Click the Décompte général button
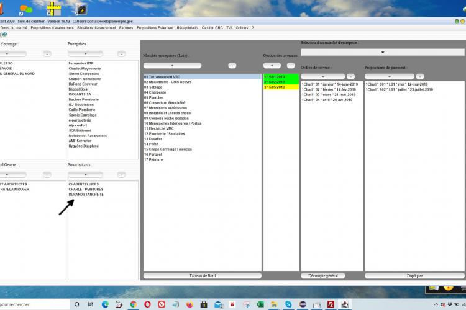The image size is (466, 310). tap(323, 275)
